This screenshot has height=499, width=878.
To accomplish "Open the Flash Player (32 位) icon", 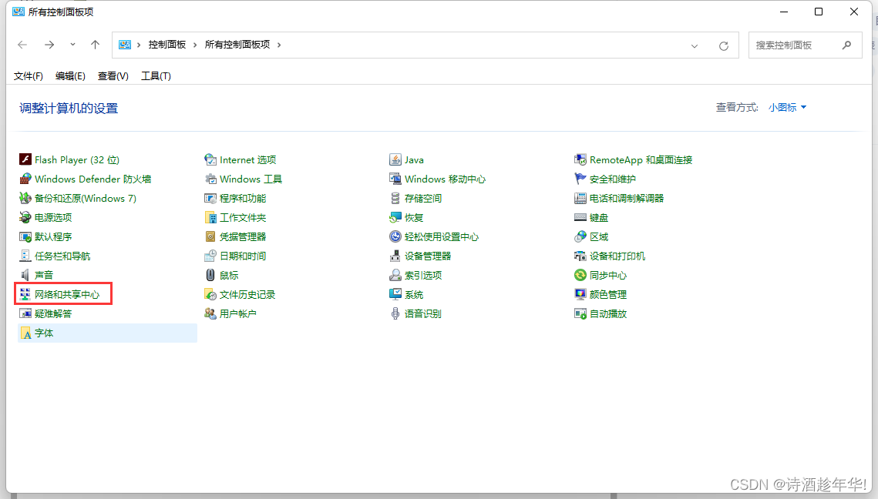I will tap(25, 159).
